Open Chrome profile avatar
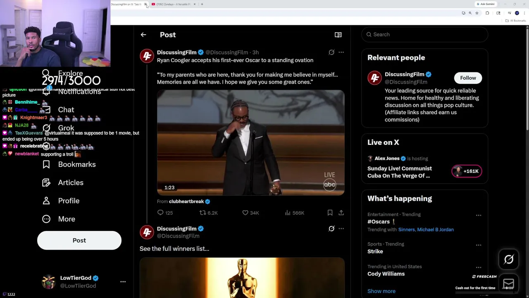The height and width of the screenshot is (298, 529). [x=517, y=13]
